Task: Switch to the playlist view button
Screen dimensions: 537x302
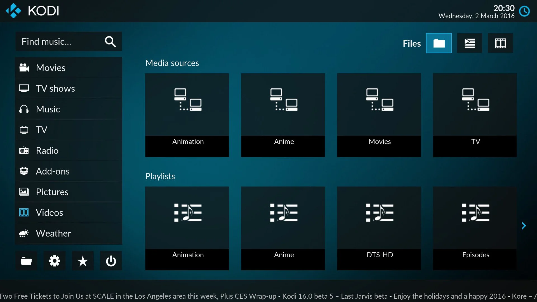Action: coord(469,43)
